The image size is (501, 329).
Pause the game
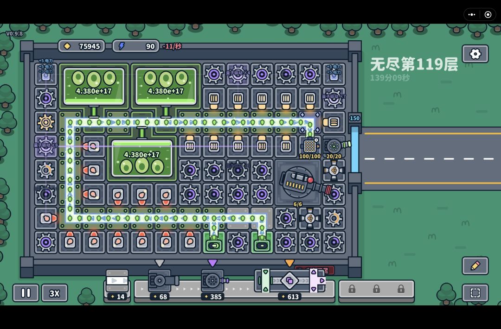[x=26, y=293]
